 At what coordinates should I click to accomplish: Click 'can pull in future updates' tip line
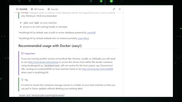[x=52, y=88]
